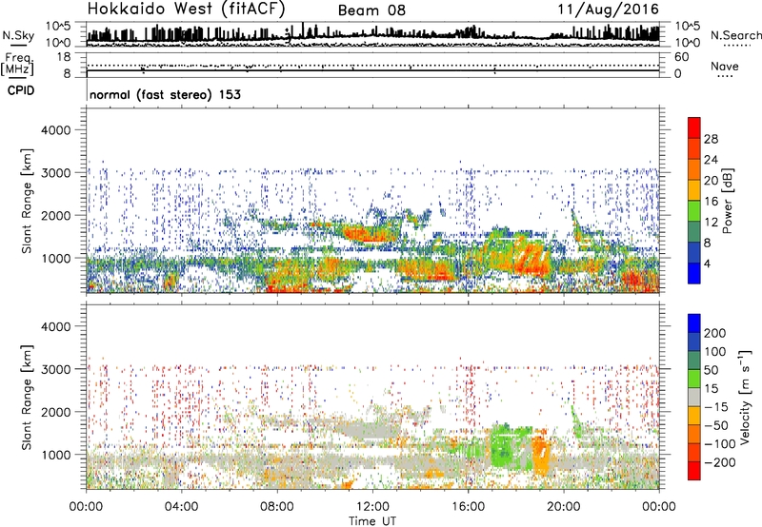Screen dimensions: 762x527
Task: Click the 'Time UT' axis title
Action: pyautogui.click(x=372, y=520)
